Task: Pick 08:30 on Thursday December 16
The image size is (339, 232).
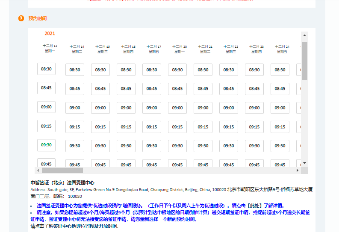Action: 126,70
